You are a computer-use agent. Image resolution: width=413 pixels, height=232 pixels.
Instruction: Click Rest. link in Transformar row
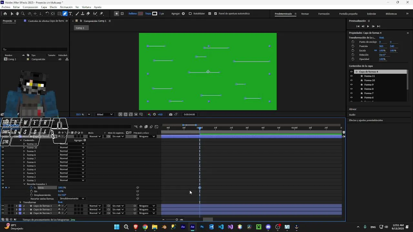point(60,202)
